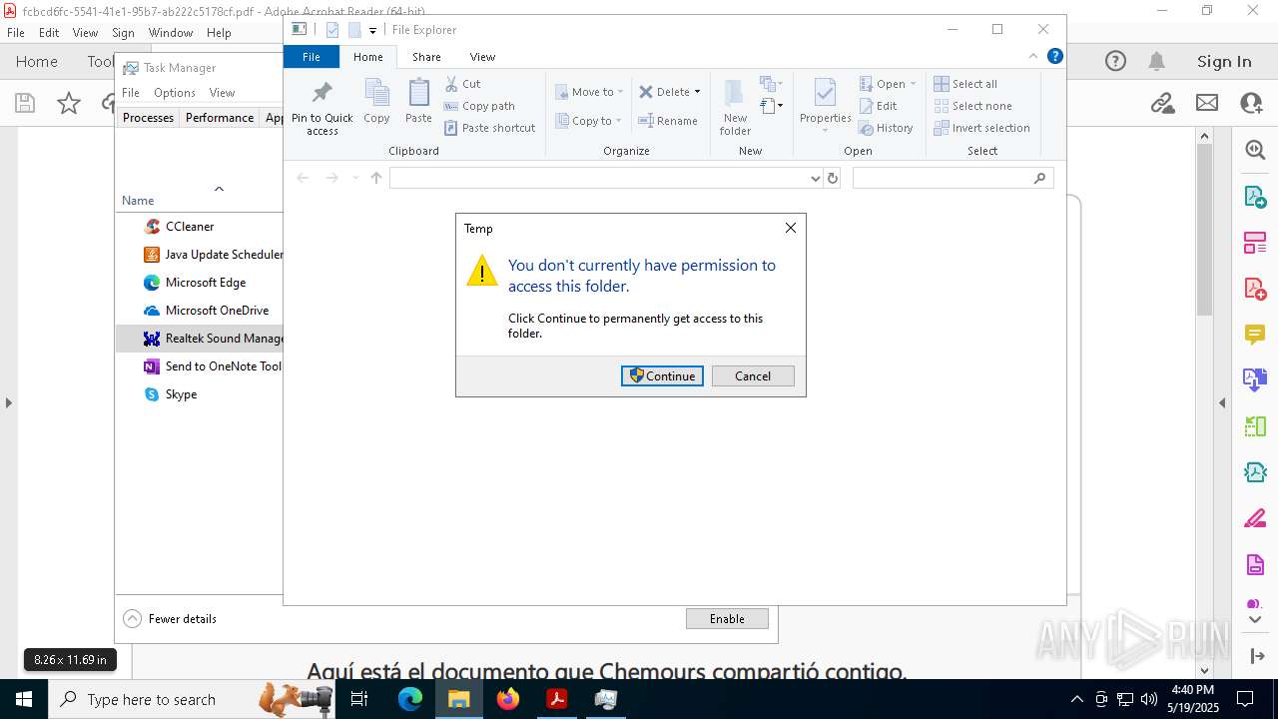Screen dimensions: 1278x719
Task: Switch to Task Manager Performance tab
Action: [x=220, y=117]
